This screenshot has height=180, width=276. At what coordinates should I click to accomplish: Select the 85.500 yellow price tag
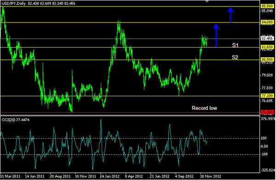click(x=267, y=6)
